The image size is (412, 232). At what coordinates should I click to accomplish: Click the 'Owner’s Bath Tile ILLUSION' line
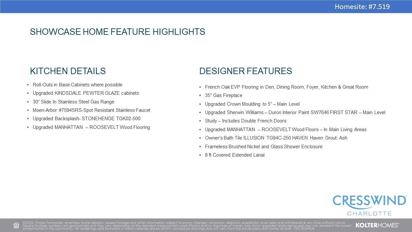276,138
